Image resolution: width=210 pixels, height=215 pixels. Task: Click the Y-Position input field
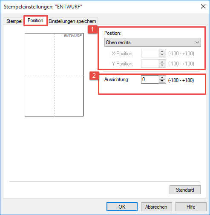(150, 64)
